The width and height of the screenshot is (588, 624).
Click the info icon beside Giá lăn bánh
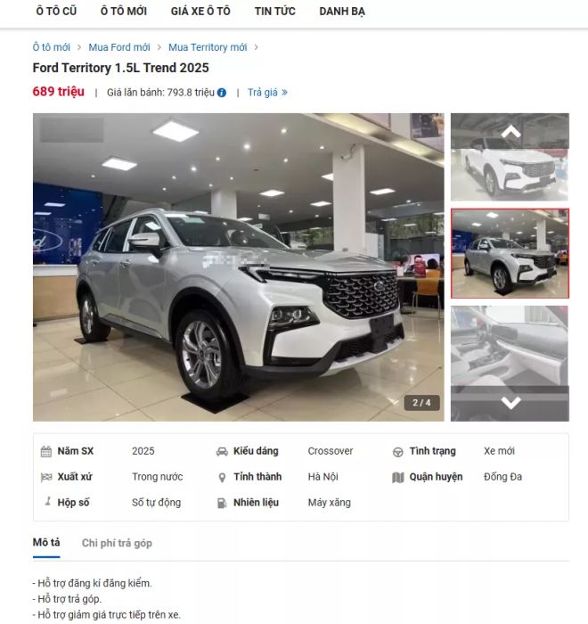coord(222,93)
